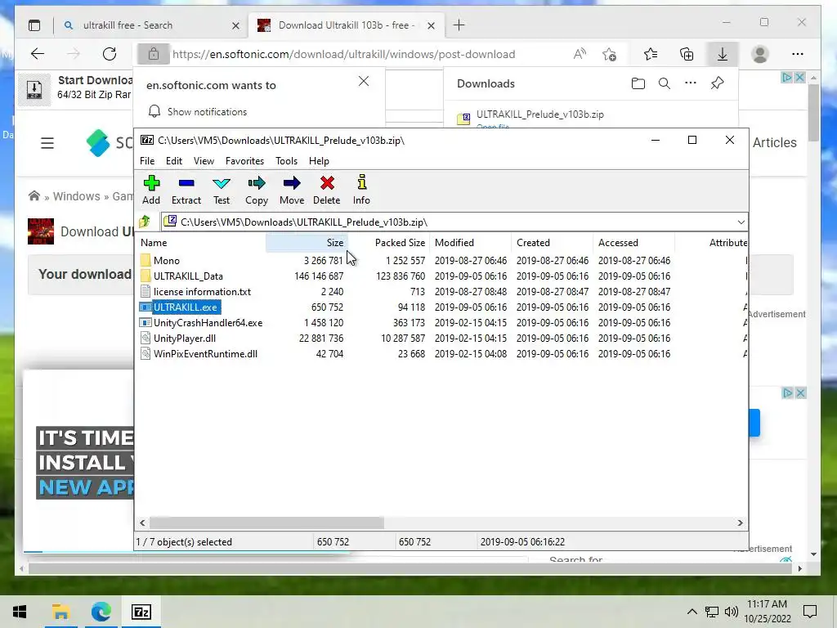Open Collections icon in Edge
The height and width of the screenshot is (628, 837).
[687, 54]
